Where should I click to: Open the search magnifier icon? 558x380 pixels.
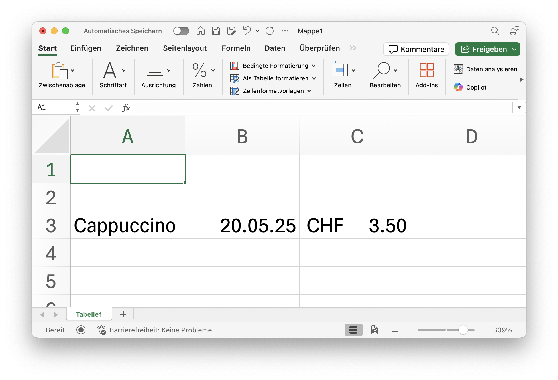tap(495, 31)
